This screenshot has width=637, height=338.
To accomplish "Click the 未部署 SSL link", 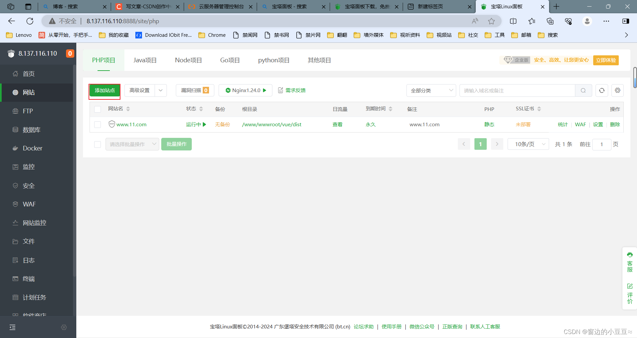I will pyautogui.click(x=523, y=125).
